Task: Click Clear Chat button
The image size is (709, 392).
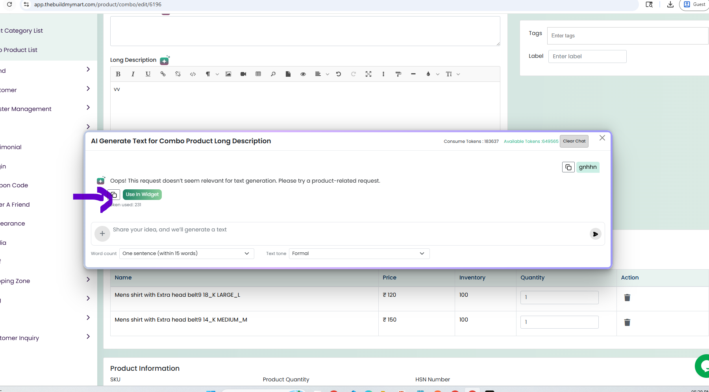Action: 574,141
